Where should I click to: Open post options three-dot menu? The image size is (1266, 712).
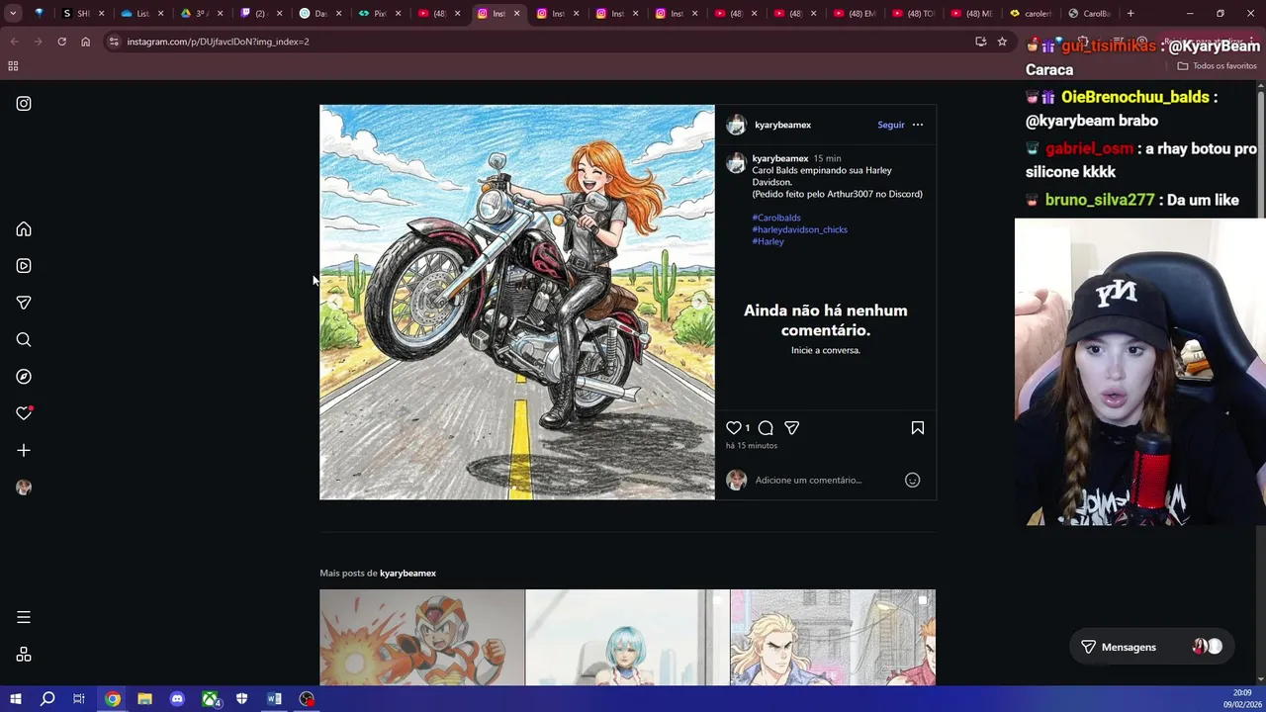918,125
